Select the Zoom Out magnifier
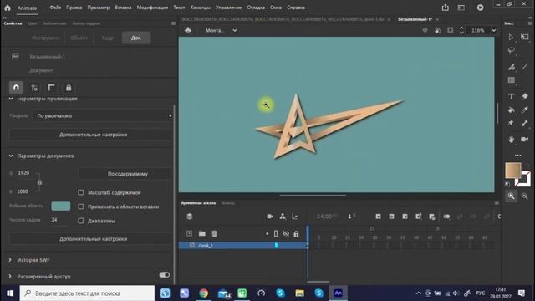 point(524,196)
